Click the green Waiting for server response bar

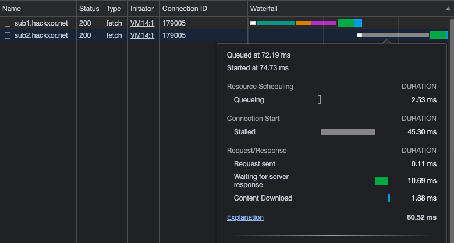coord(381,181)
